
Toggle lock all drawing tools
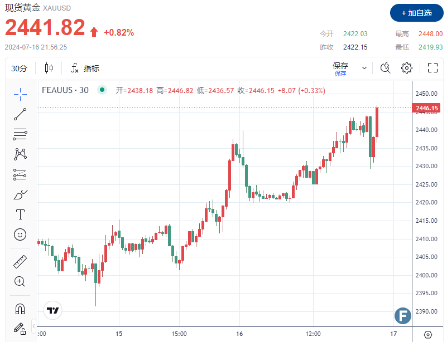(x=20, y=328)
